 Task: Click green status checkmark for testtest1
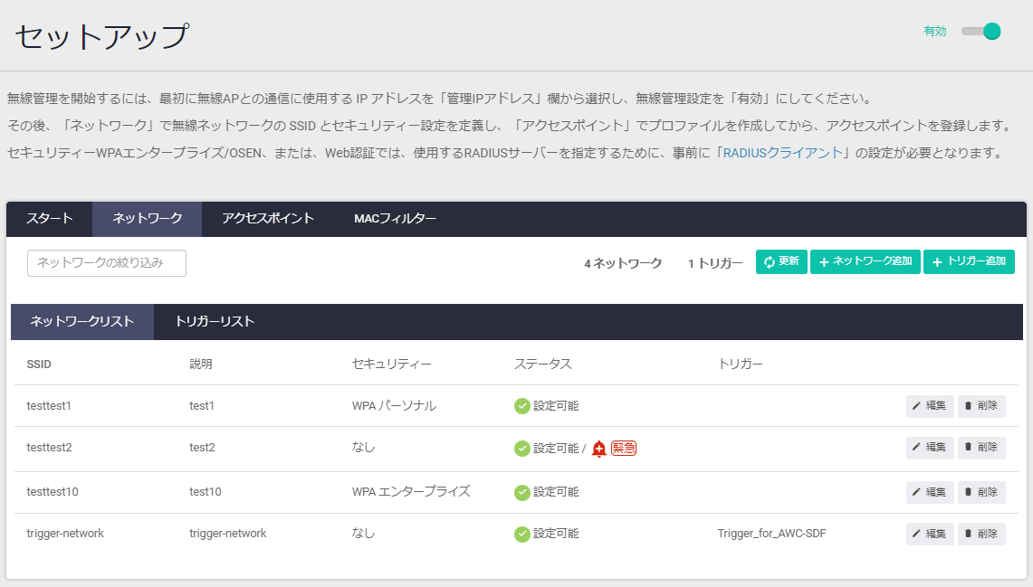(522, 406)
